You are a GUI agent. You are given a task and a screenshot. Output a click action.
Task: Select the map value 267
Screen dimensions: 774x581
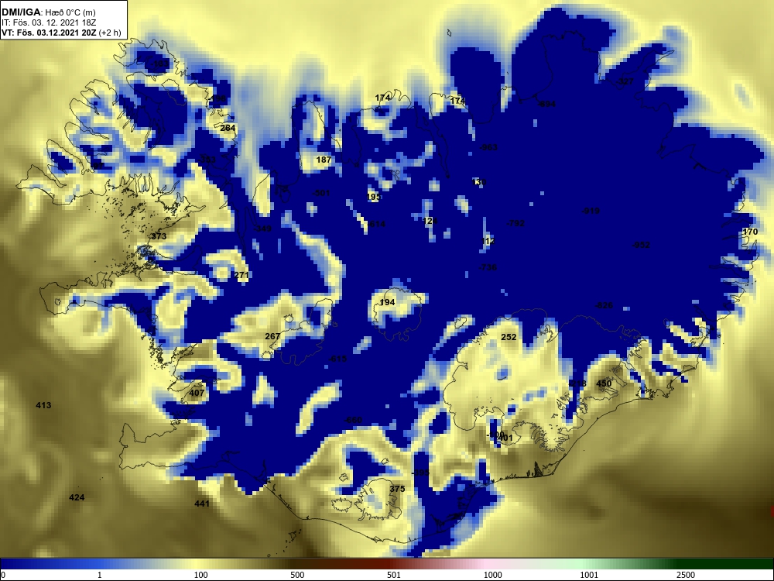272,336
